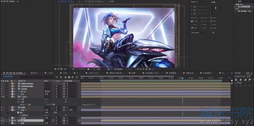Viewport: 254px width, 126px height.
Task: Open layer 8 parent dropdown showing 人和车
Action: click(x=72, y=110)
